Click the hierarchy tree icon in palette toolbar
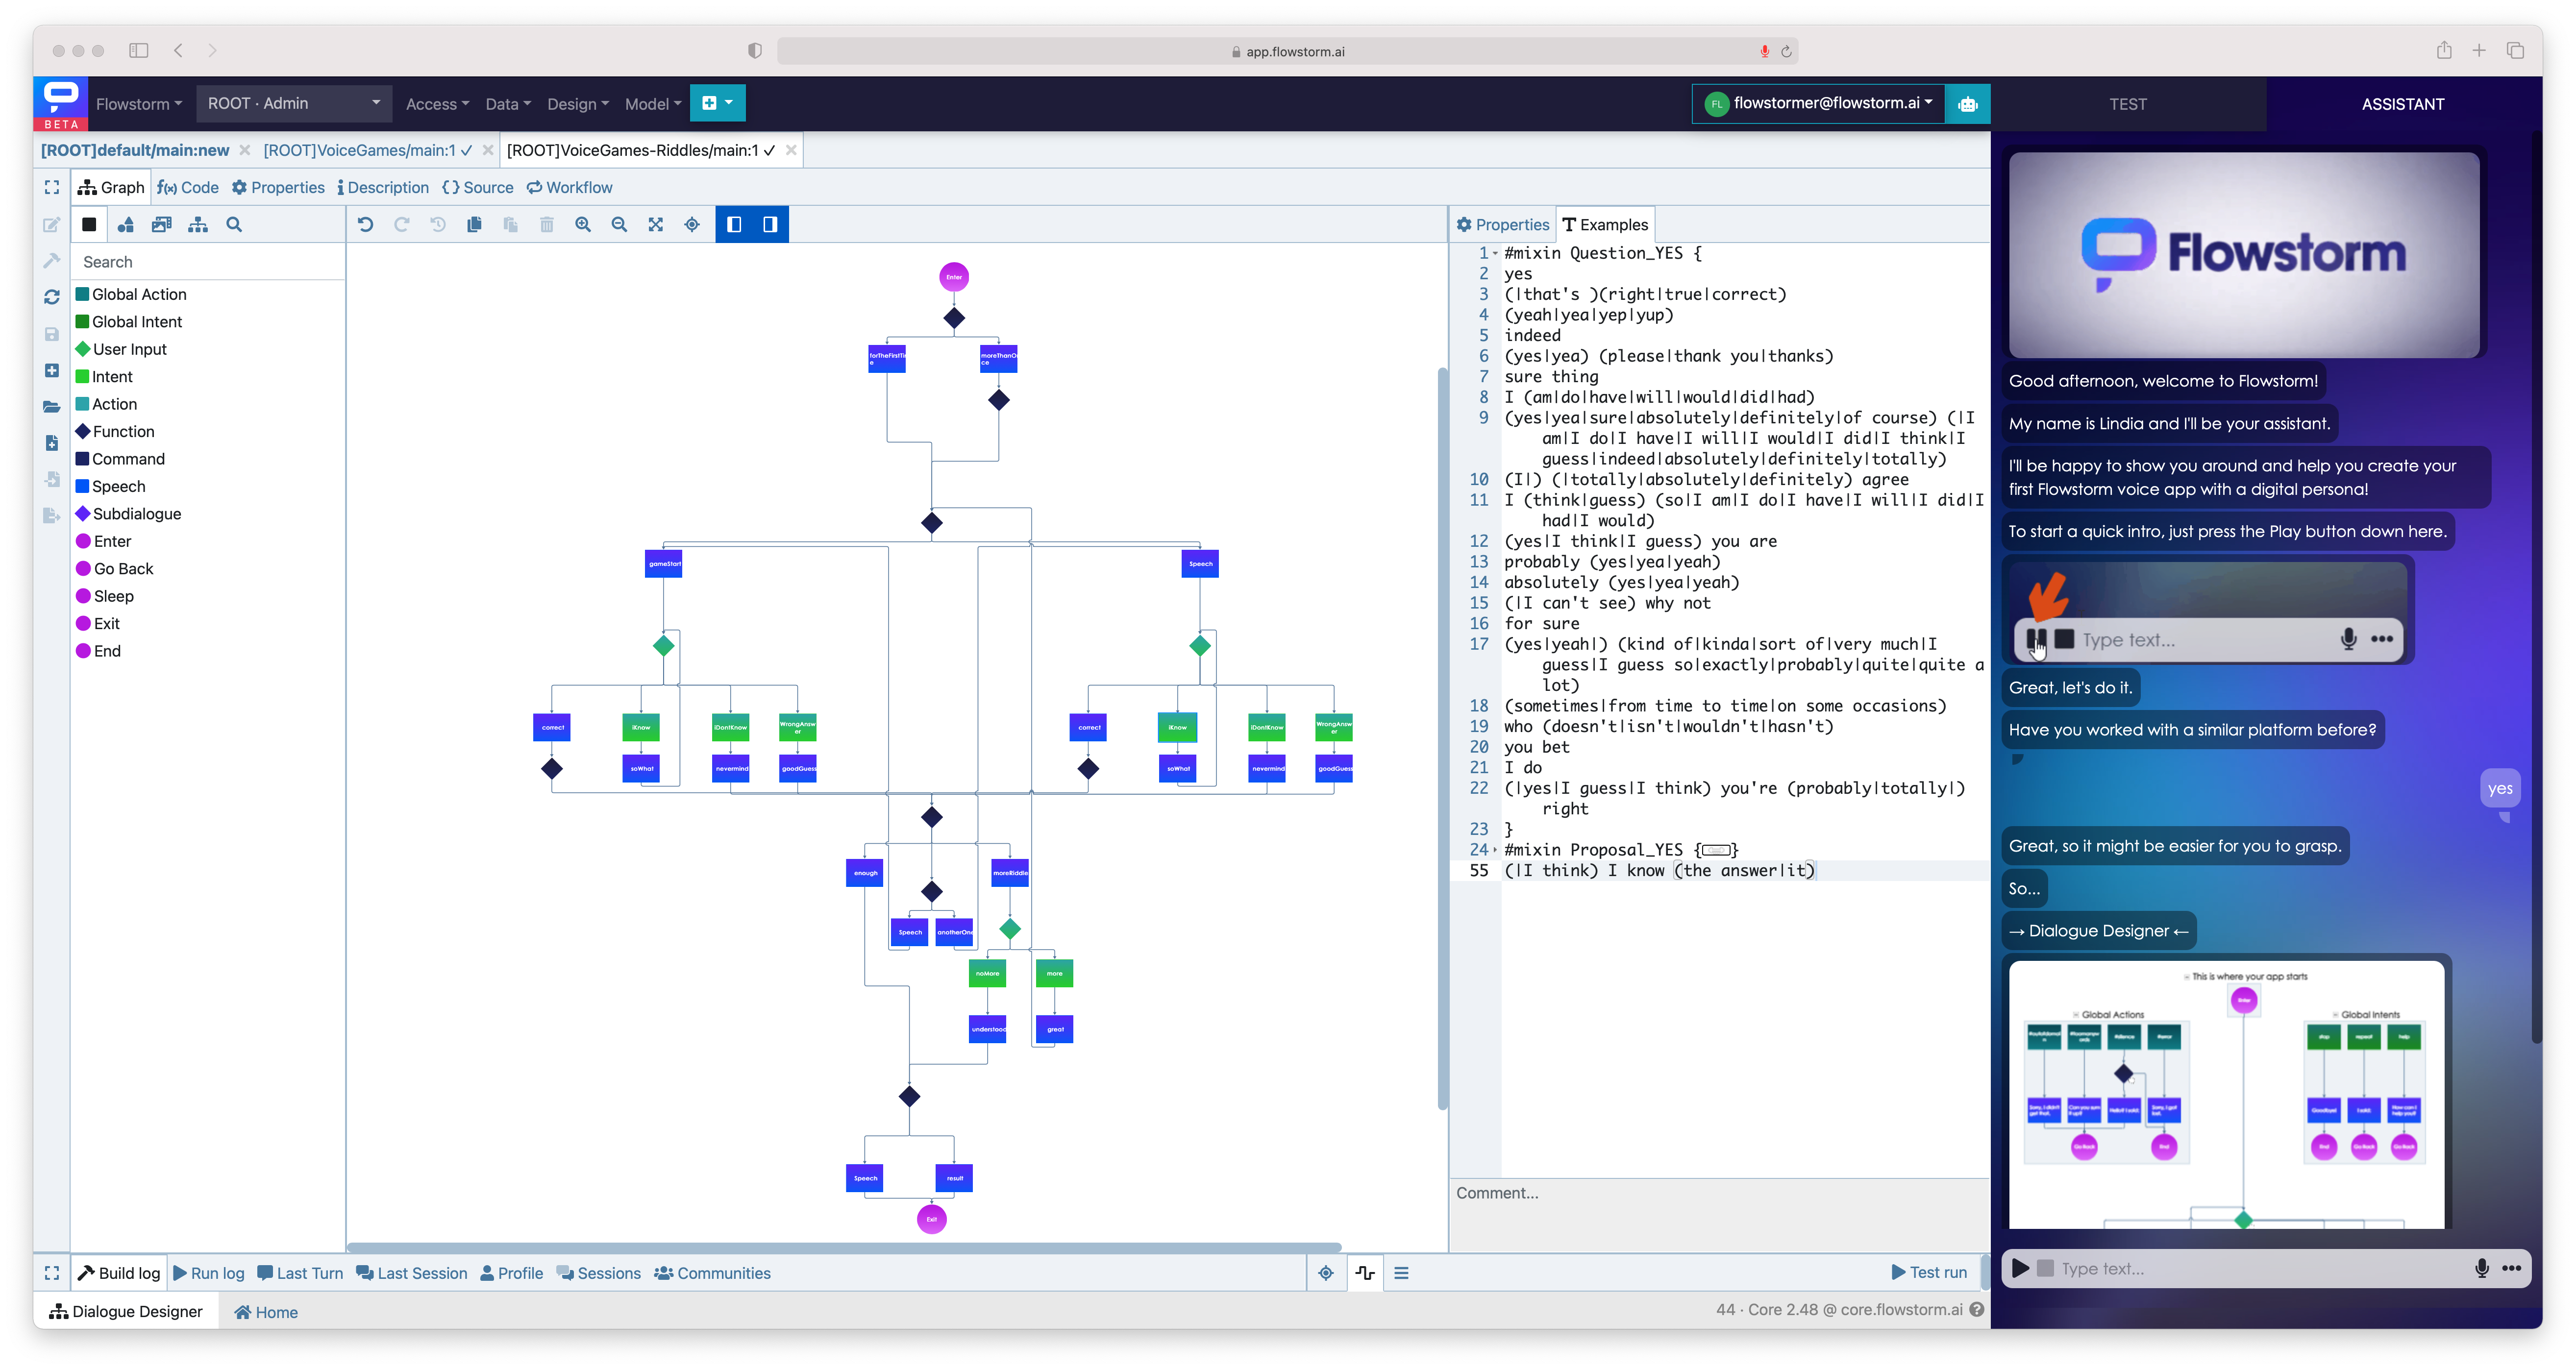Image resolution: width=2576 pixels, height=1370 pixels. (198, 225)
